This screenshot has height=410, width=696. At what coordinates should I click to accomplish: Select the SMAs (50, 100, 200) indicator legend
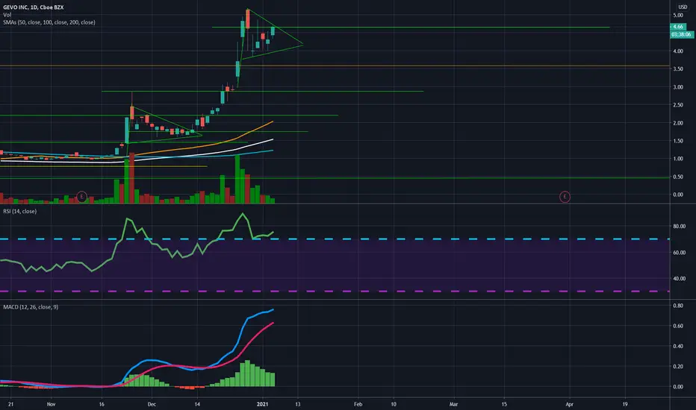coord(49,22)
